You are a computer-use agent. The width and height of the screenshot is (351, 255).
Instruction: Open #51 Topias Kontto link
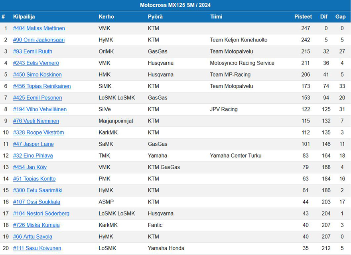[34, 179]
